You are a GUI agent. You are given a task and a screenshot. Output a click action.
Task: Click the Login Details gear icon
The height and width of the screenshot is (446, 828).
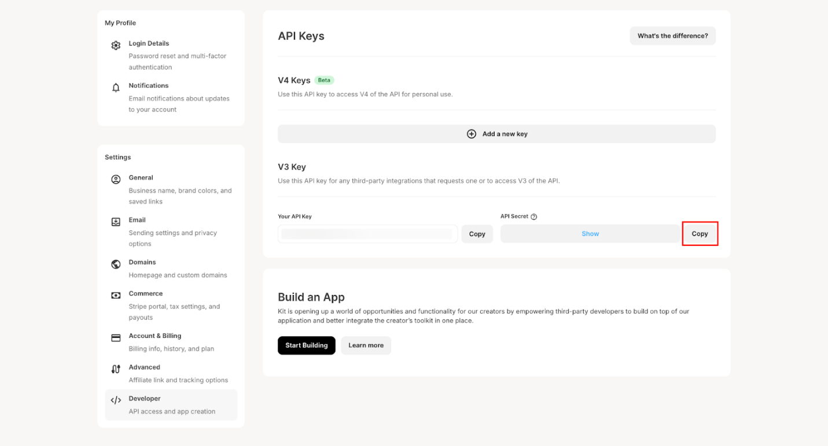click(x=116, y=45)
